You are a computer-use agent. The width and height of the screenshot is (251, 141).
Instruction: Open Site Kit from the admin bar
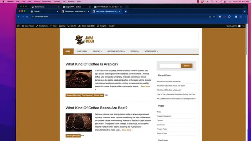[72, 26]
